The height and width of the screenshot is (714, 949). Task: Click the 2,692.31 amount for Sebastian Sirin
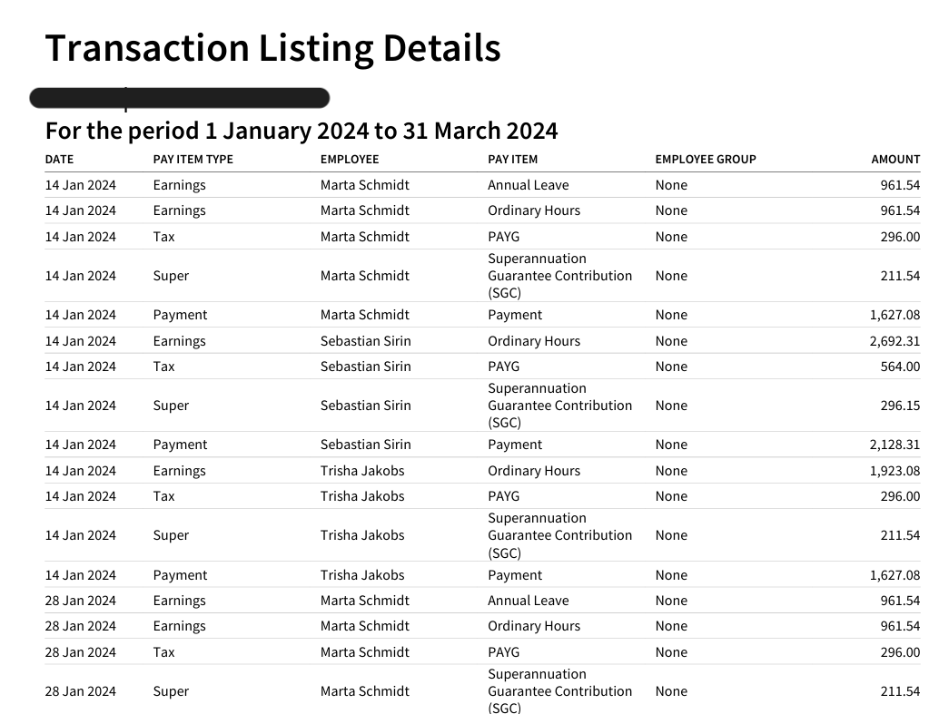[x=895, y=341]
